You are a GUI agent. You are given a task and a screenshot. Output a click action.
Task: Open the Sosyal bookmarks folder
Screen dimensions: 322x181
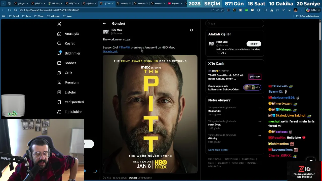[14, 16]
